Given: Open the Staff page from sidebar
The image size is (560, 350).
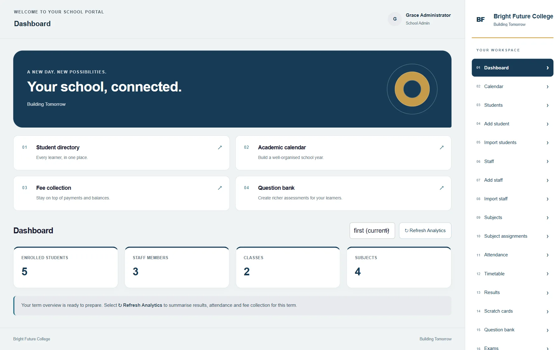Looking at the screenshot, I should 512,161.
